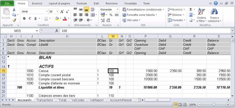Open Excel Help question mark icon
The image size is (235, 108).
[216, 3]
